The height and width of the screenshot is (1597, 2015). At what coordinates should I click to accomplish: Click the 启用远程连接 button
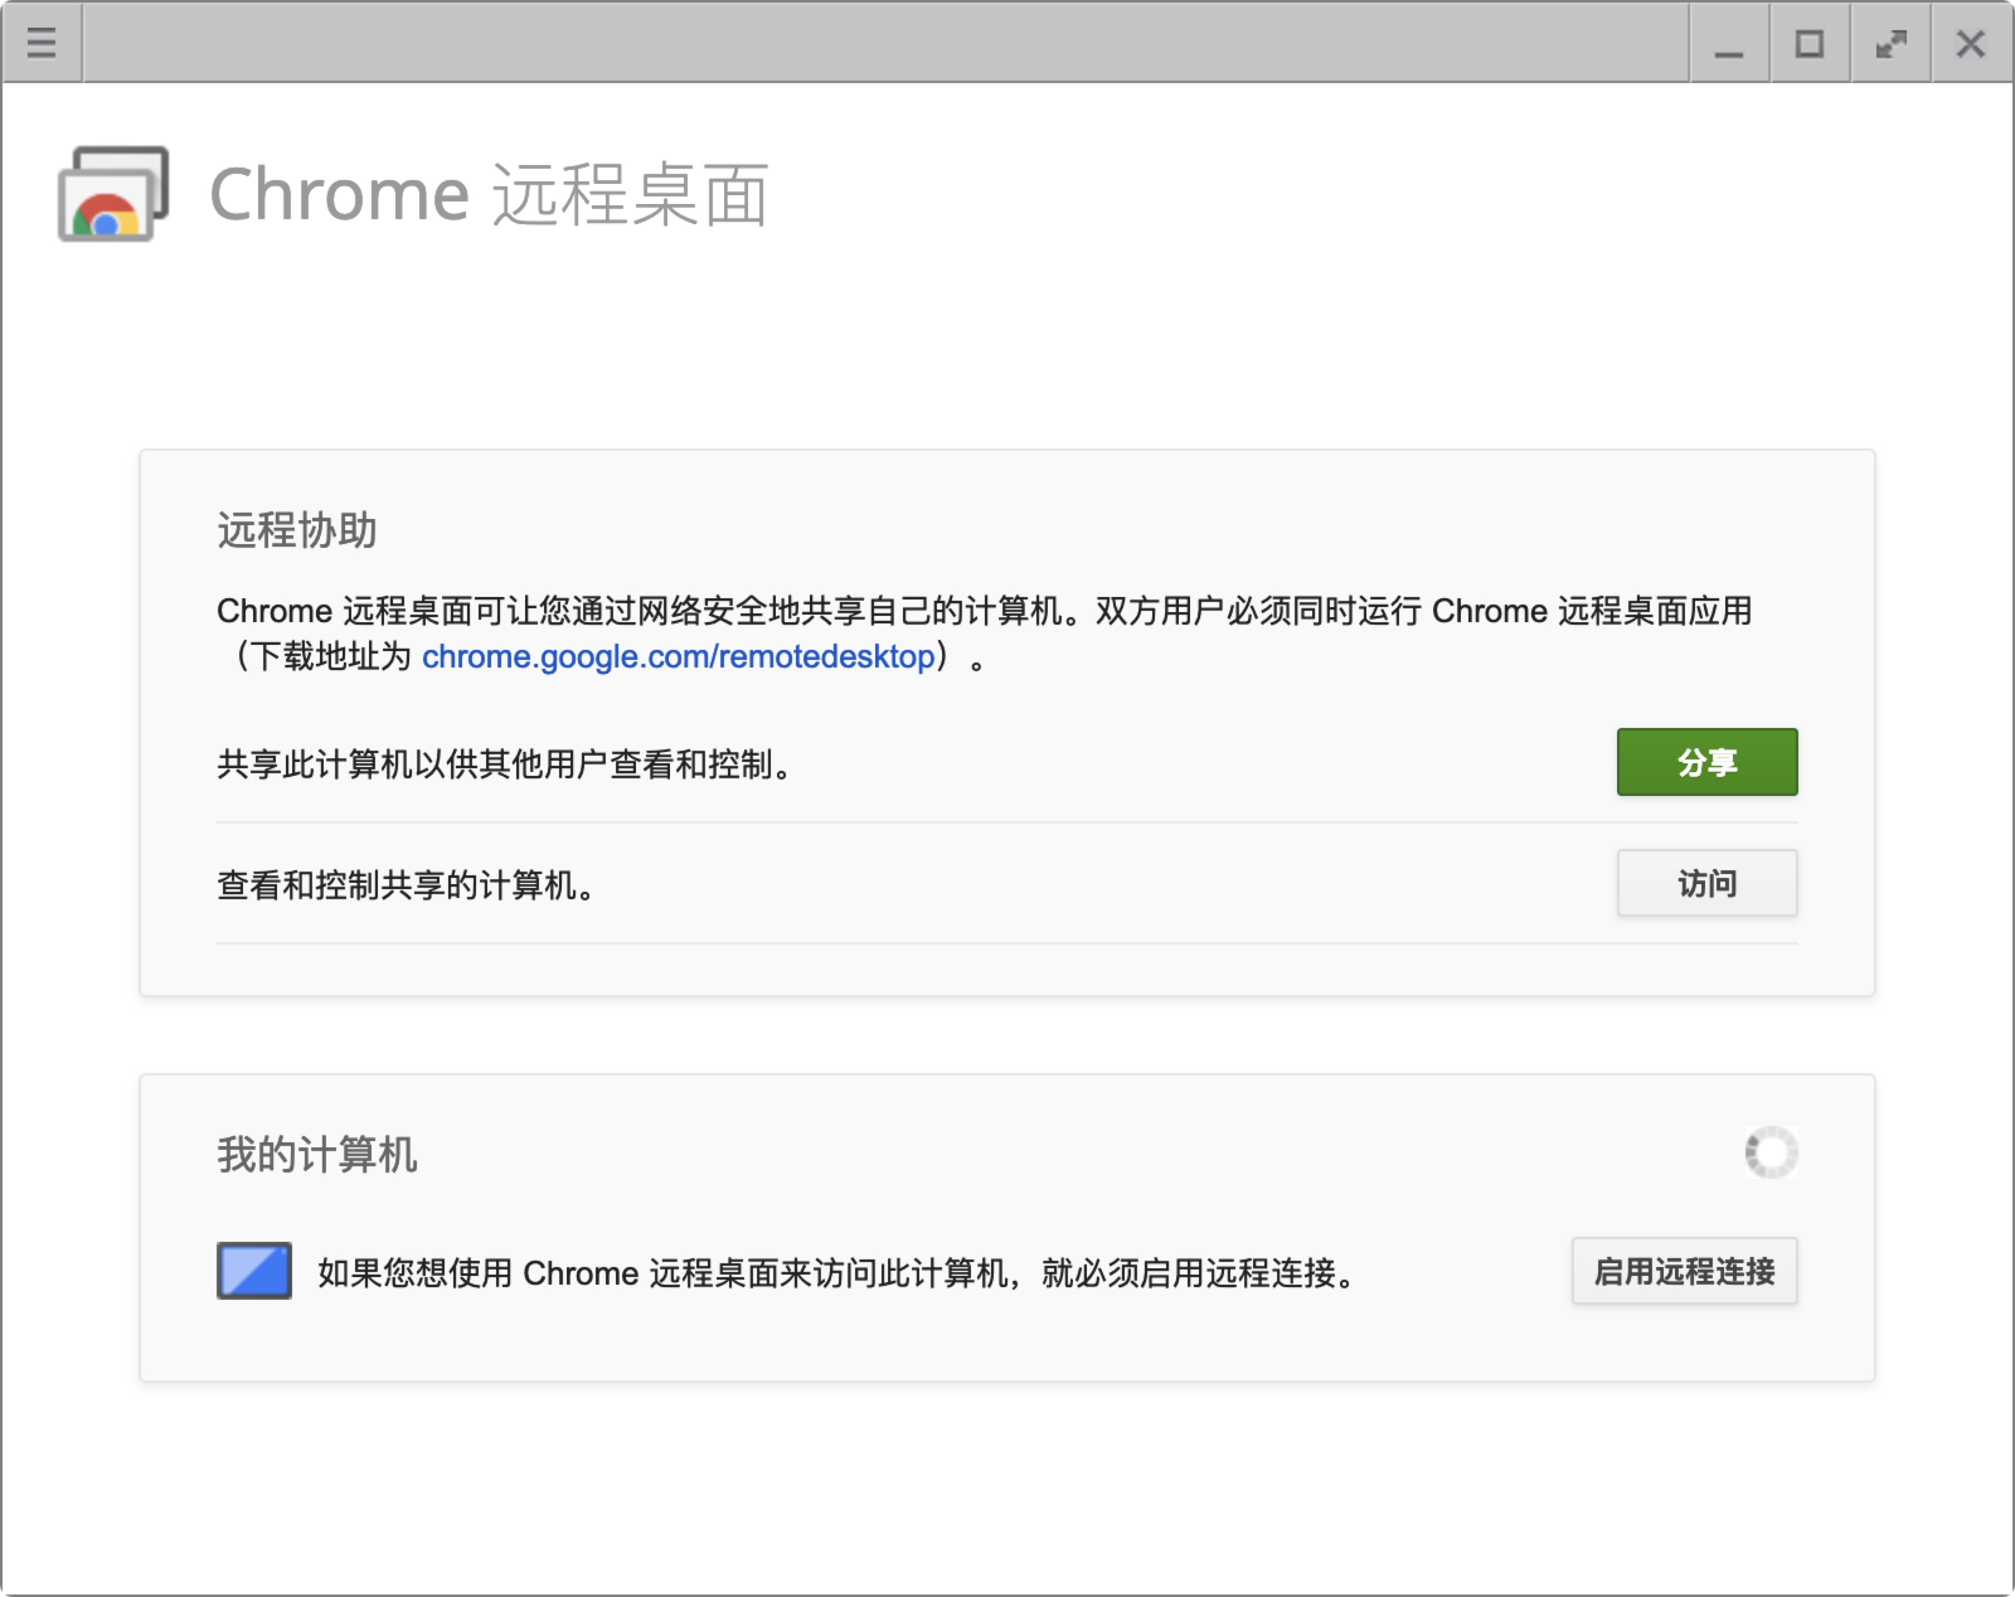1684,1271
